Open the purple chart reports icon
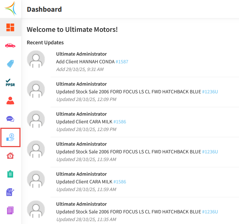The height and width of the screenshot is (224, 239). click(10, 192)
